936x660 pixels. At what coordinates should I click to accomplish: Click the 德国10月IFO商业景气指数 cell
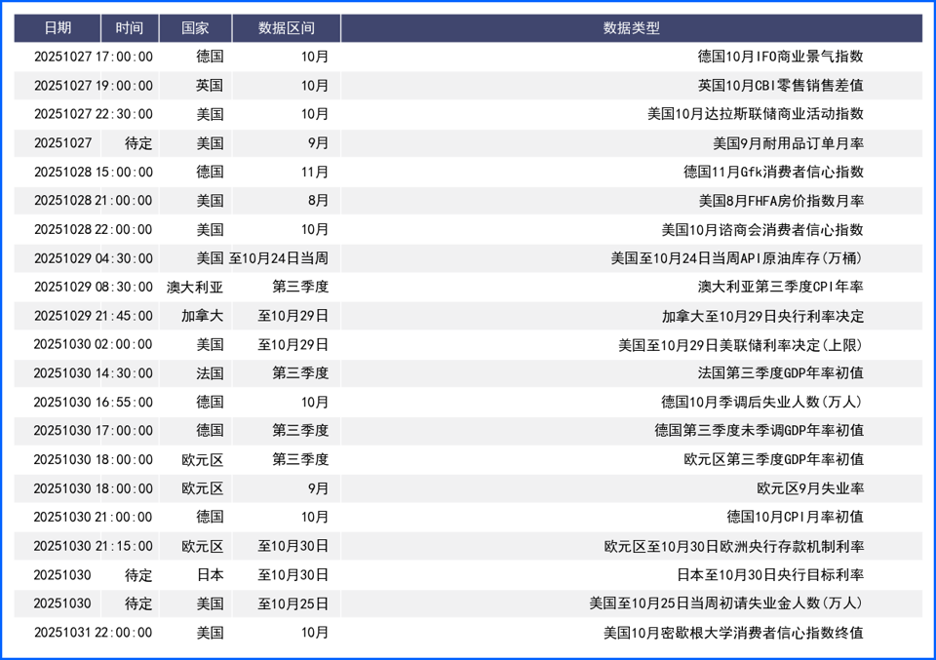780,57
